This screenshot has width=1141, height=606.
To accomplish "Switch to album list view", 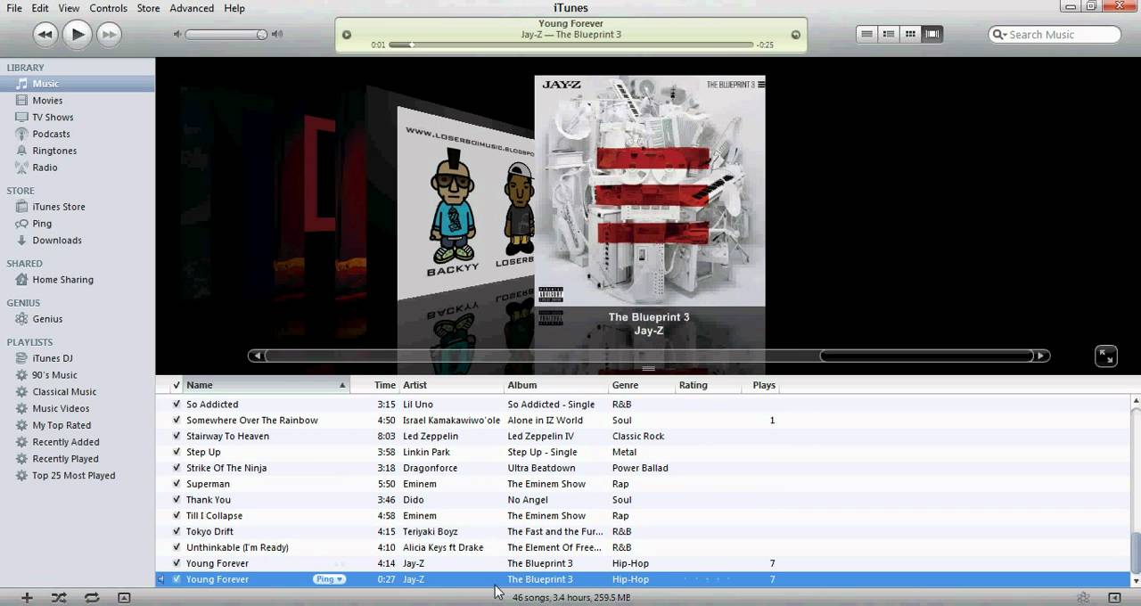I will click(x=889, y=35).
